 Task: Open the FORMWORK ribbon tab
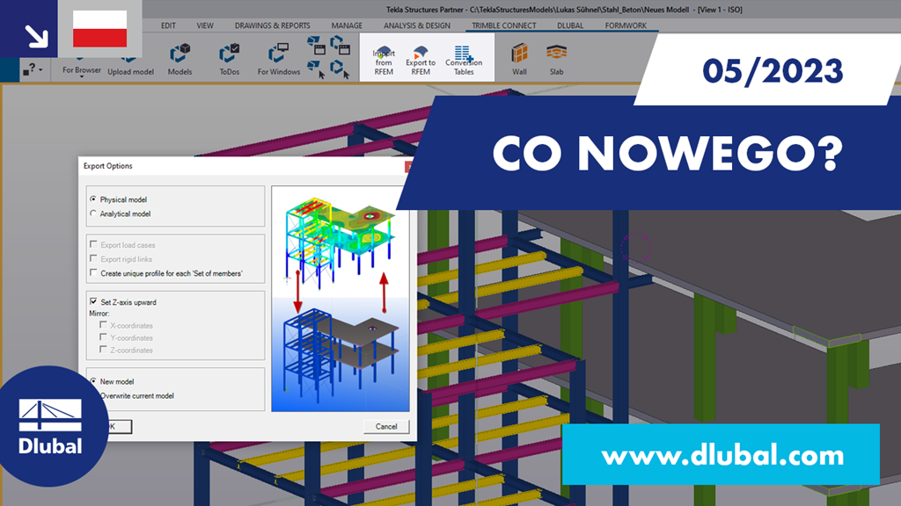point(626,25)
